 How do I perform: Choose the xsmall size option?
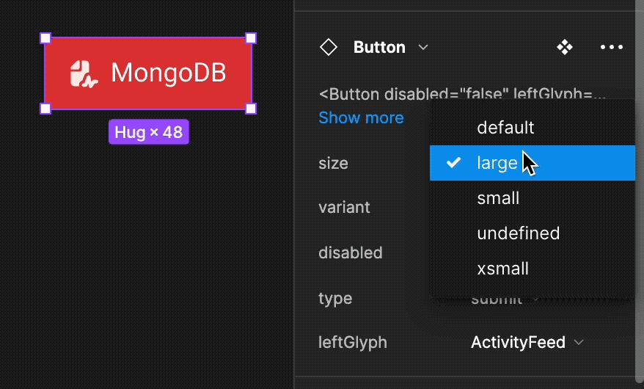502,269
